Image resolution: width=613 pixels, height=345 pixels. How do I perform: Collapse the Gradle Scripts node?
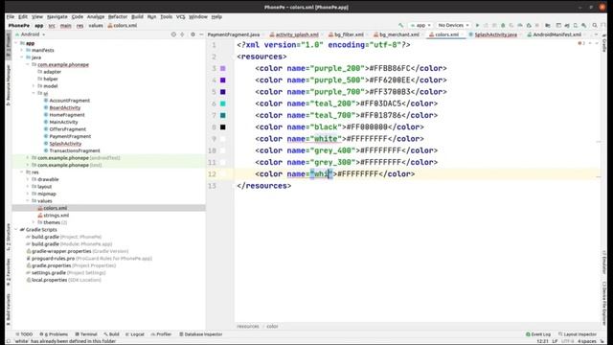[x=16, y=230]
